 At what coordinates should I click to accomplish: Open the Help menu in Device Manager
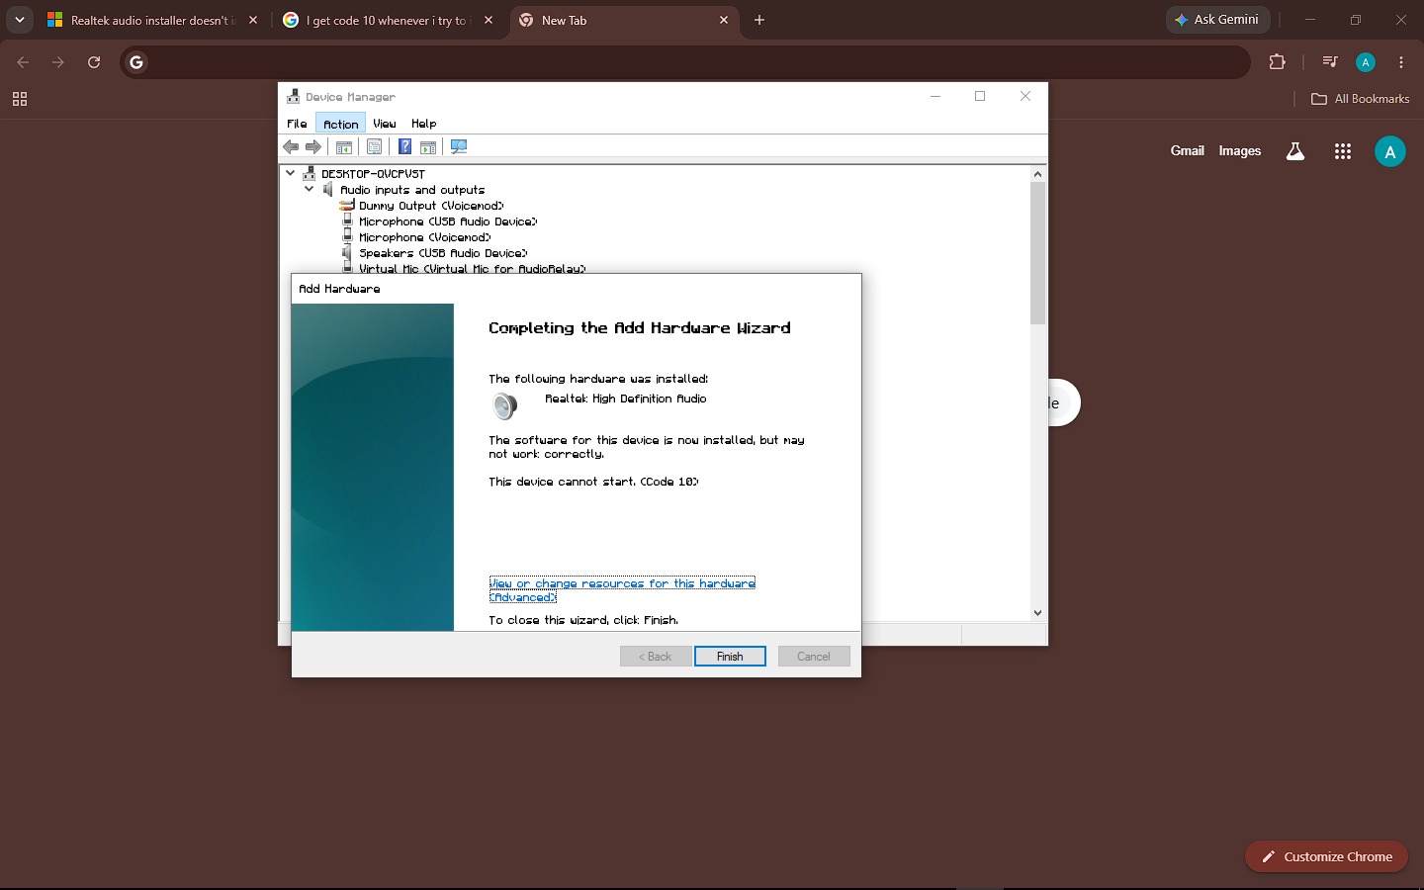pos(424,124)
